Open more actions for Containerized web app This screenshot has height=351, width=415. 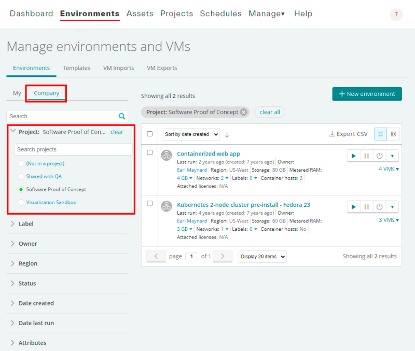(x=392, y=156)
